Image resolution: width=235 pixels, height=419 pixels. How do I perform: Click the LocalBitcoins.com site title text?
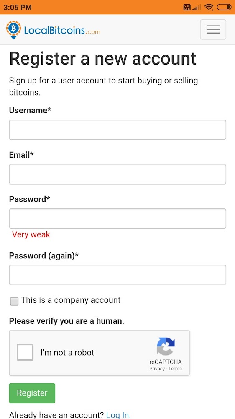pyautogui.click(x=62, y=30)
